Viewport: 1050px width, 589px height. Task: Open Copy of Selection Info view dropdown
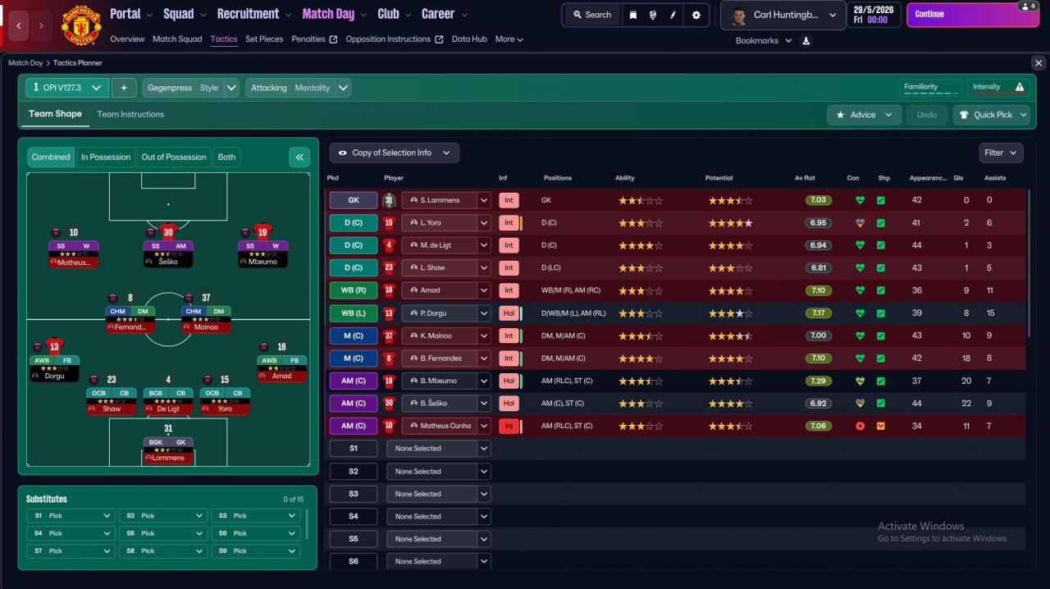click(395, 153)
